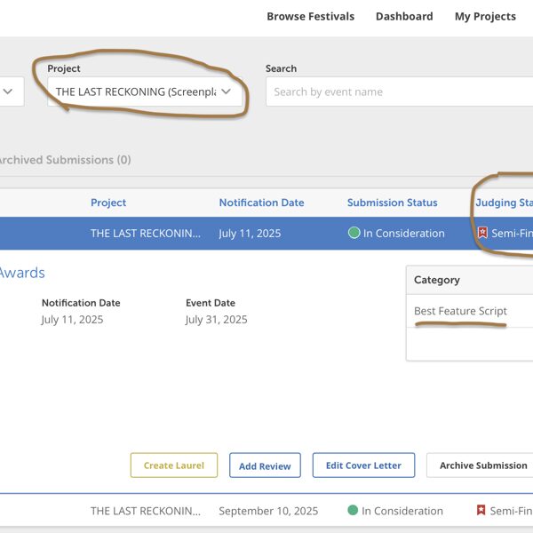The image size is (533, 533).
Task: Expand the partially visible dropdown left of Project
Action: pos(9,91)
